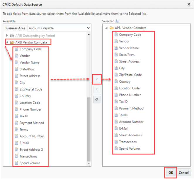
Task: Select Vendor Name in Available list
Action: (x=27, y=62)
